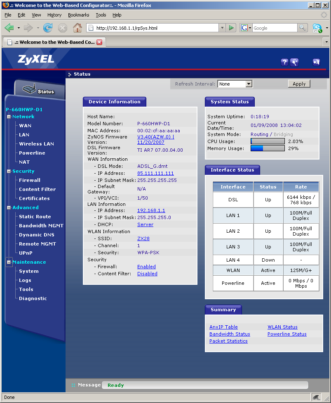This screenshot has width=331, height=403.
Task: Open the Back button history dropdown
Action: coord(19,28)
